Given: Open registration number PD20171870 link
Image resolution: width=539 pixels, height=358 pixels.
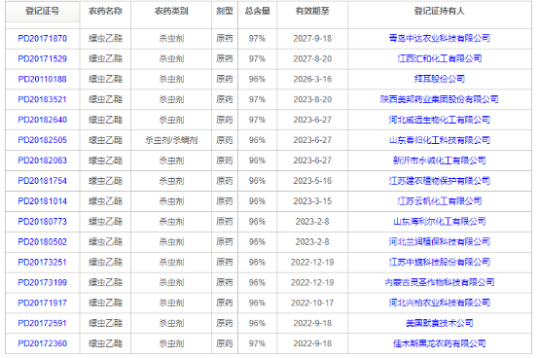Looking at the screenshot, I should [x=42, y=39].
